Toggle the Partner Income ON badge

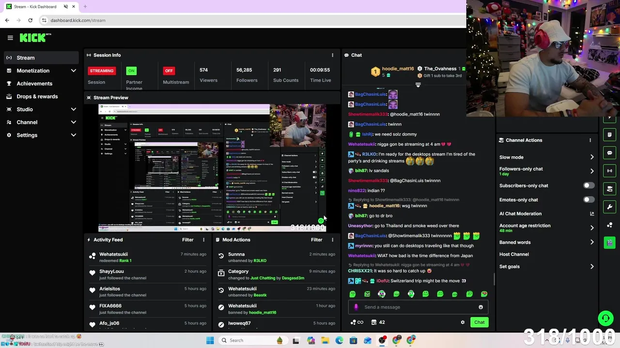click(131, 71)
